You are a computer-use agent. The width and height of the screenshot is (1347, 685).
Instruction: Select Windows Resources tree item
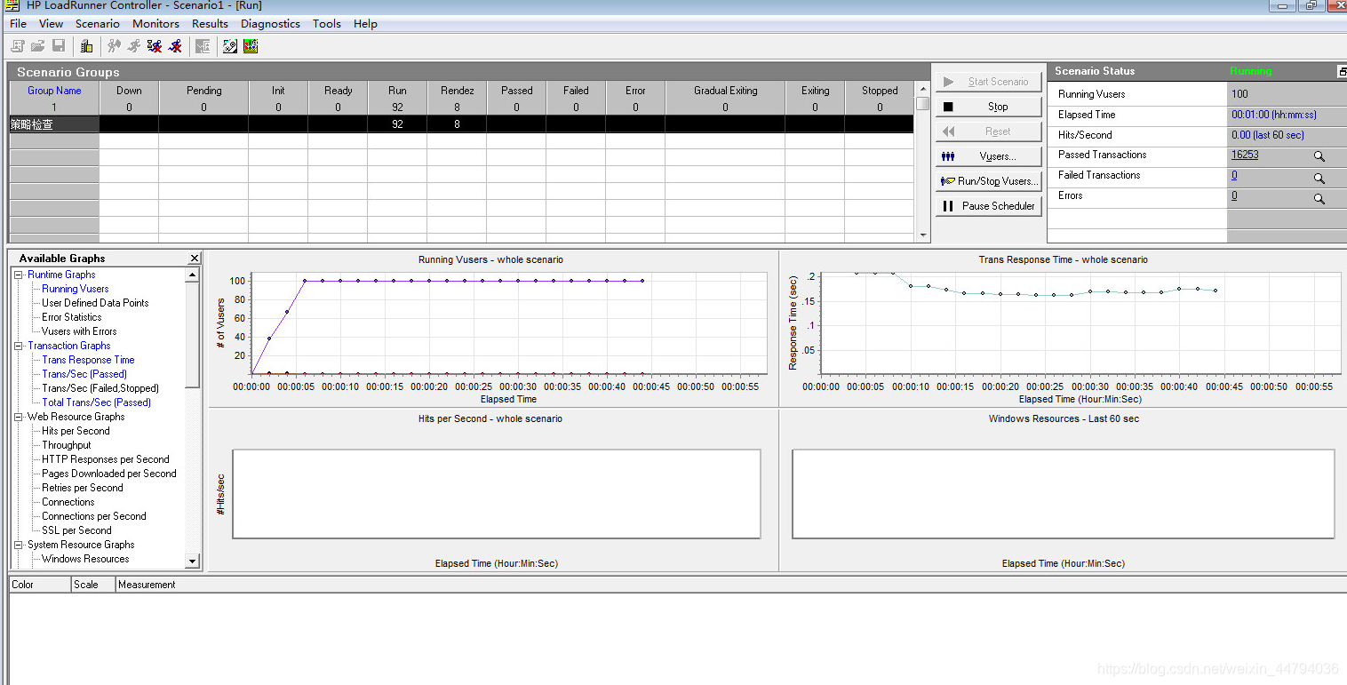(x=85, y=559)
